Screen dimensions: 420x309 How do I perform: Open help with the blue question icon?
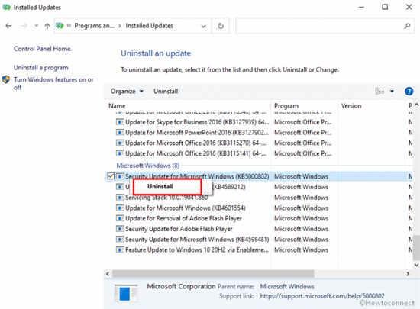point(409,92)
